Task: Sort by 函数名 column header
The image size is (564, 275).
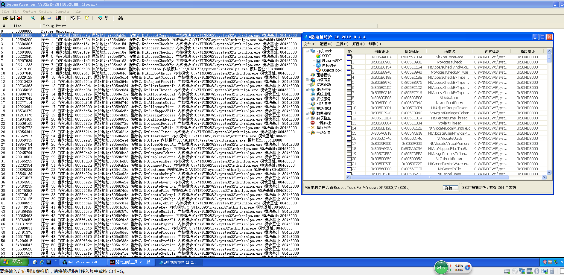Action: click(x=449, y=51)
